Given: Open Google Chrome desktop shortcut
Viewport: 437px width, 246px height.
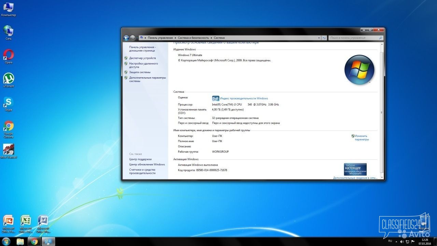Looking at the screenshot, I should tap(9, 129).
